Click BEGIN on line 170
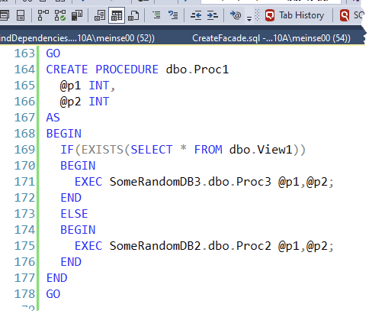The image size is (385, 330). 78,166
